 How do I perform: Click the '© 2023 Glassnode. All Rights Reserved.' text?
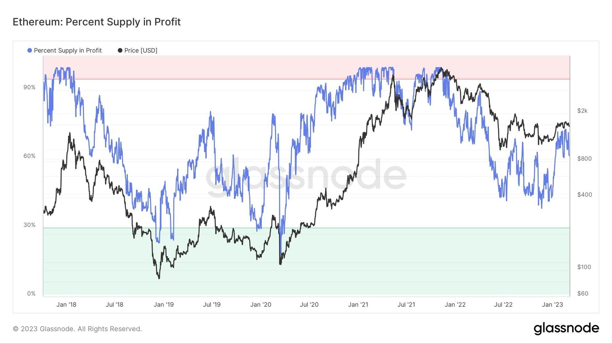[77, 329]
